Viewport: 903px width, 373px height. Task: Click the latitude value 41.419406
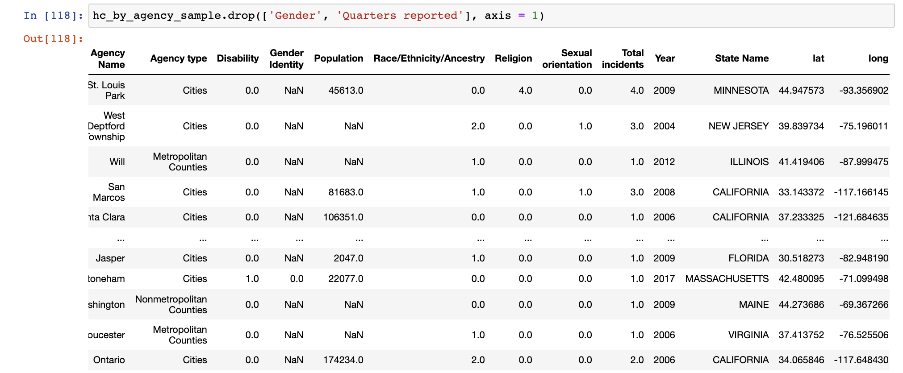coord(801,162)
